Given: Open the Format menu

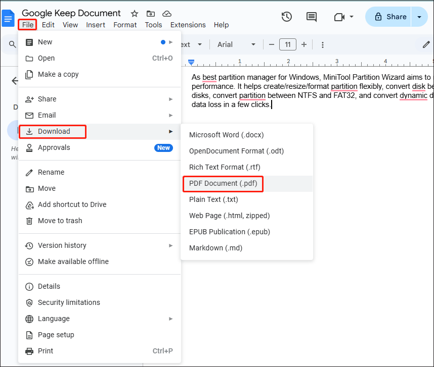Looking at the screenshot, I should point(125,25).
